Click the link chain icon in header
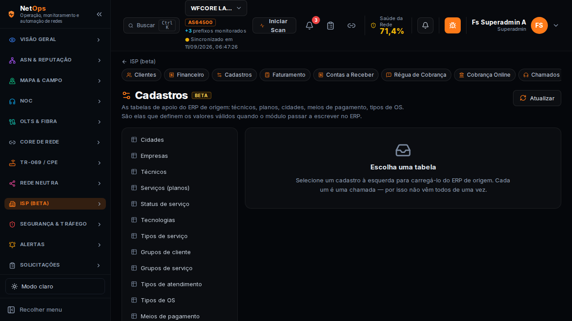Image resolution: width=572 pixels, height=321 pixels. (x=352, y=25)
